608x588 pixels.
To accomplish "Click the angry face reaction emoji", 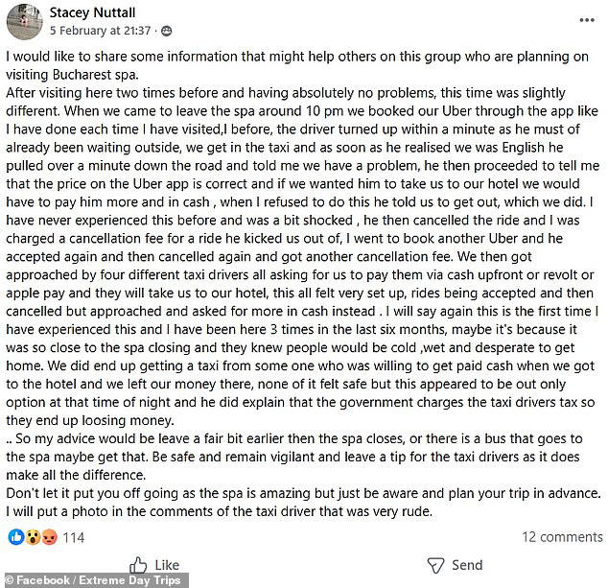I will 50,537.
